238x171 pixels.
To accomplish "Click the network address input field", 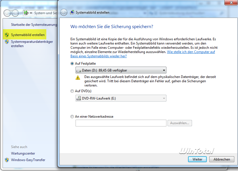I will 121,123.
